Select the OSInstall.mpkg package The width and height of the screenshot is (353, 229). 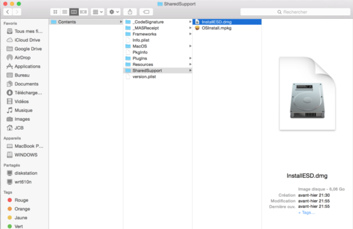point(227,28)
